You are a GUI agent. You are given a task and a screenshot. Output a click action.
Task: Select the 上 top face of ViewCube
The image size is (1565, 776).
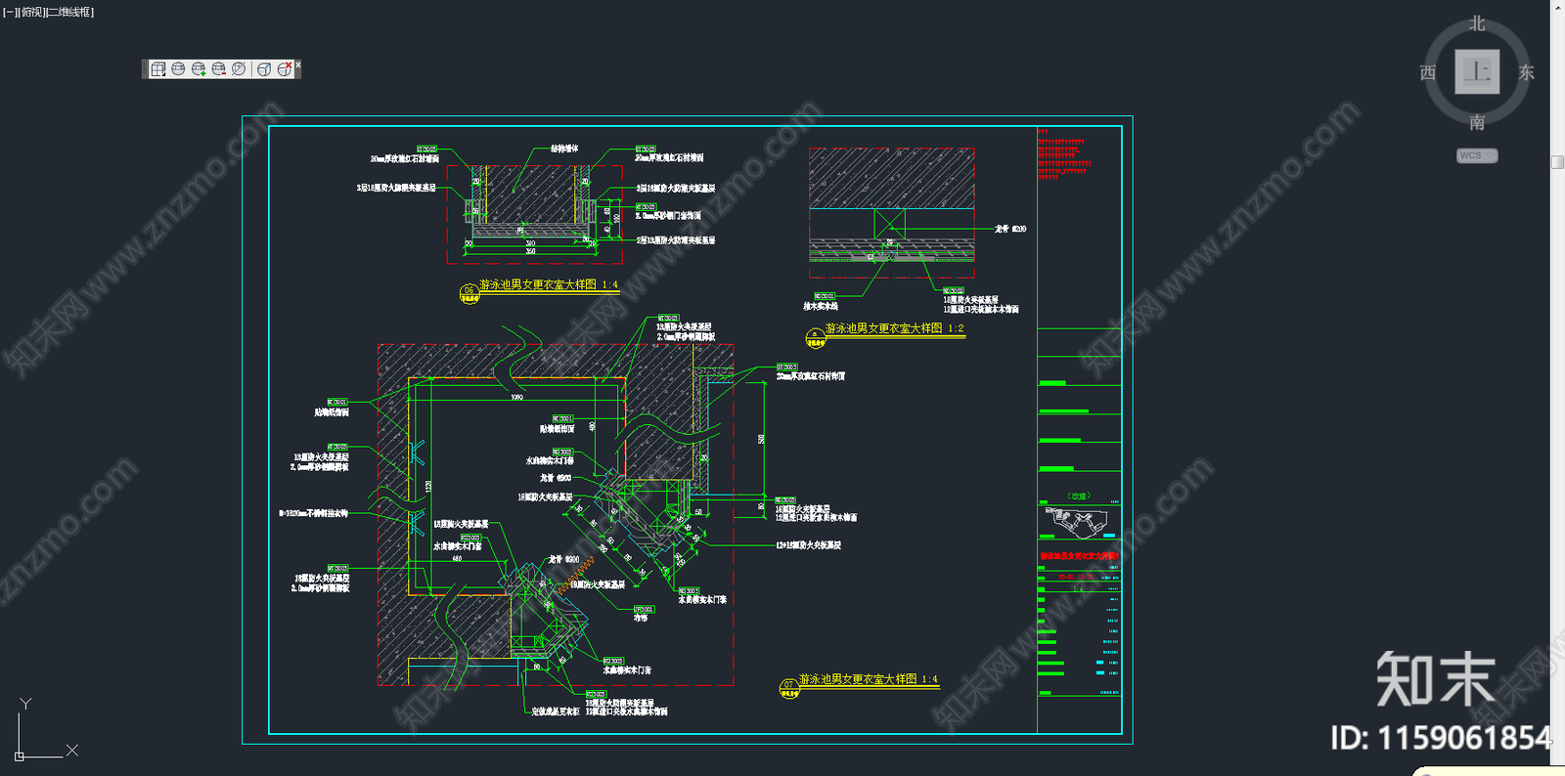click(x=1477, y=72)
